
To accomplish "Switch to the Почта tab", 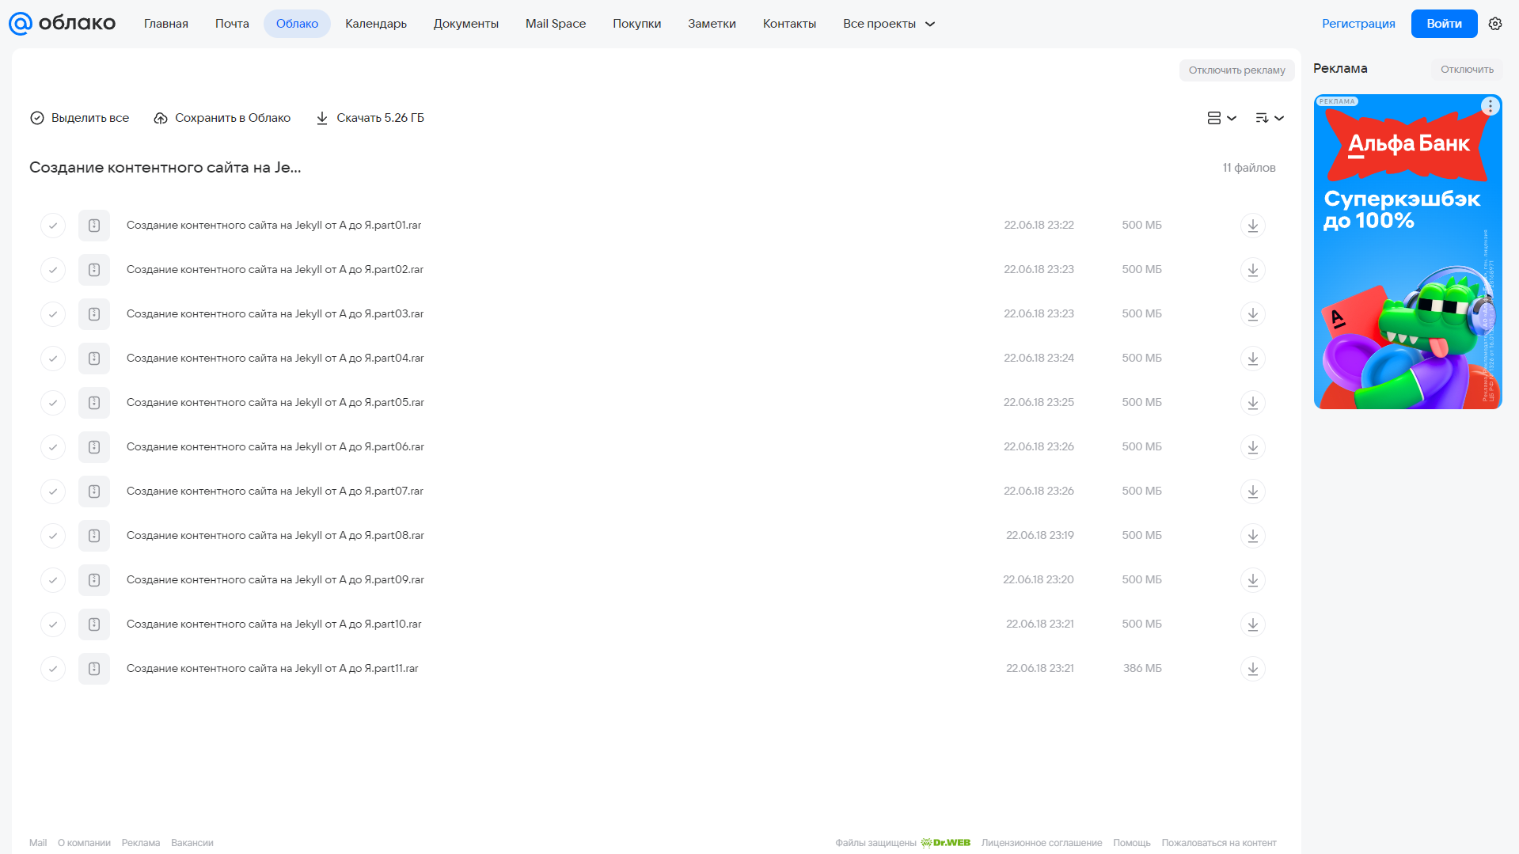I will coord(232,24).
